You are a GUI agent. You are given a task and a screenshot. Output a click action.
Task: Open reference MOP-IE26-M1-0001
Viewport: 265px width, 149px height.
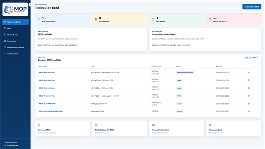point(47,104)
